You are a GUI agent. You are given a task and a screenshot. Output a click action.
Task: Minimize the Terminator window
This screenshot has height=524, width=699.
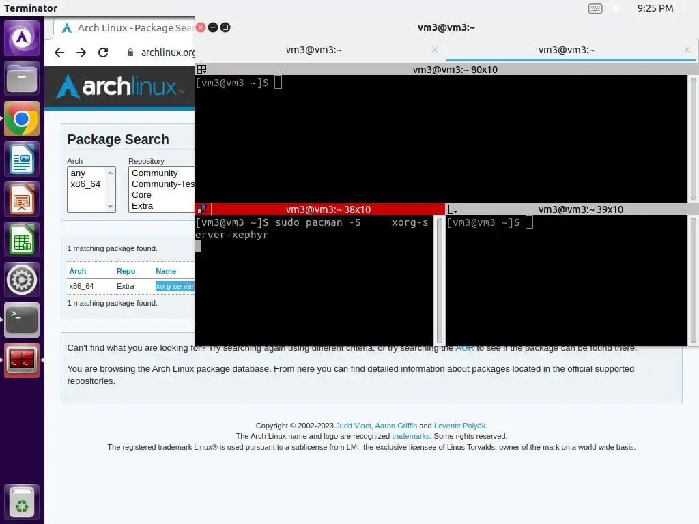click(x=213, y=27)
